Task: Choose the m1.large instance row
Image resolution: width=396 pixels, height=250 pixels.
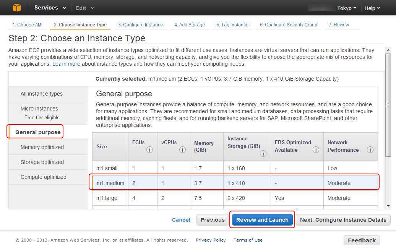Action: click(107, 198)
